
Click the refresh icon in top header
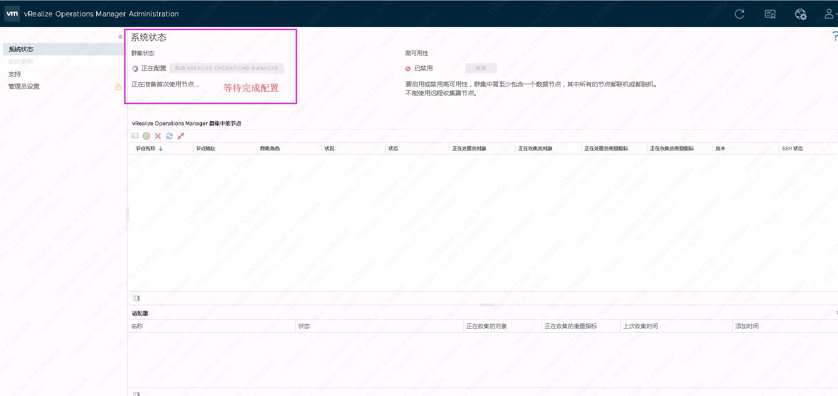pyautogui.click(x=739, y=14)
